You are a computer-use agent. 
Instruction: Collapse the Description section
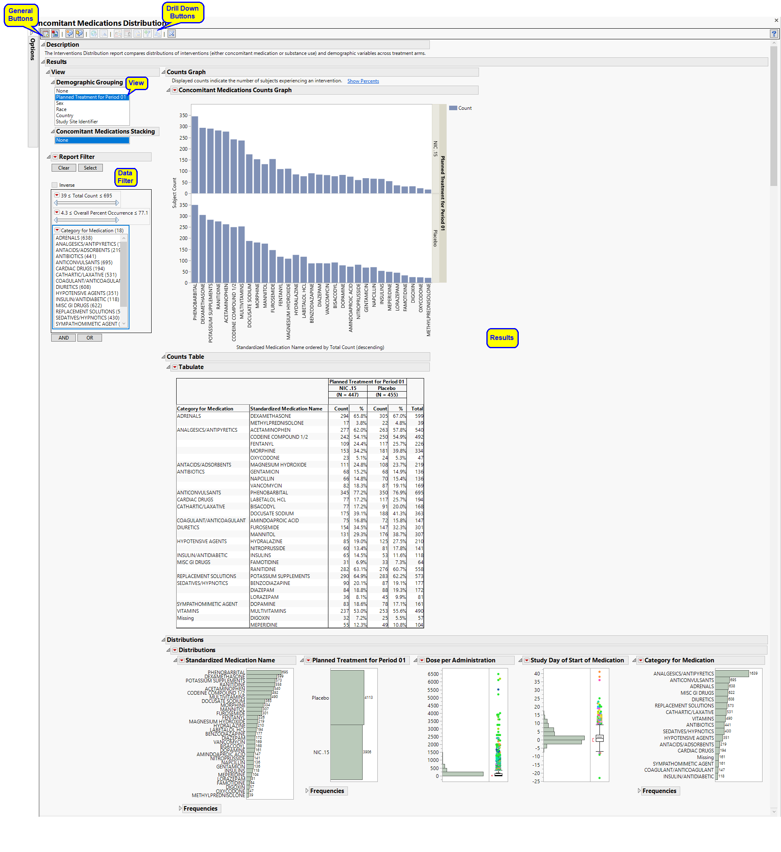(x=43, y=45)
